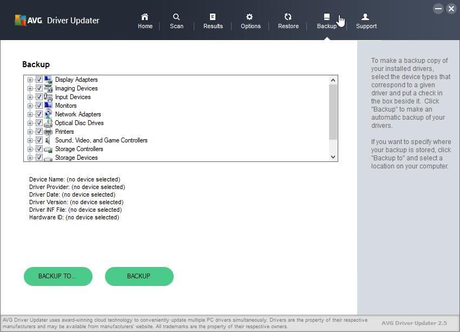The width and height of the screenshot is (460, 332).
Task: Uncheck the Optical Disc Drives checkbox
Action: tap(39, 123)
